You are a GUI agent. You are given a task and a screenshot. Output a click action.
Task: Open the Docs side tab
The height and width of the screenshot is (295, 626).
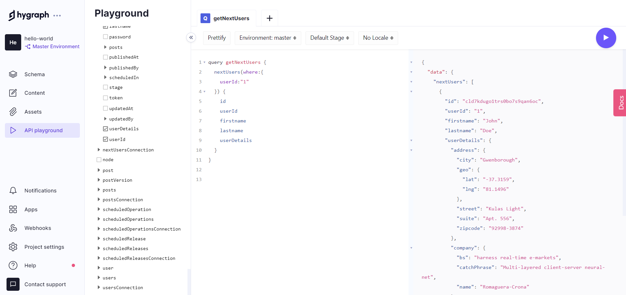pos(620,103)
